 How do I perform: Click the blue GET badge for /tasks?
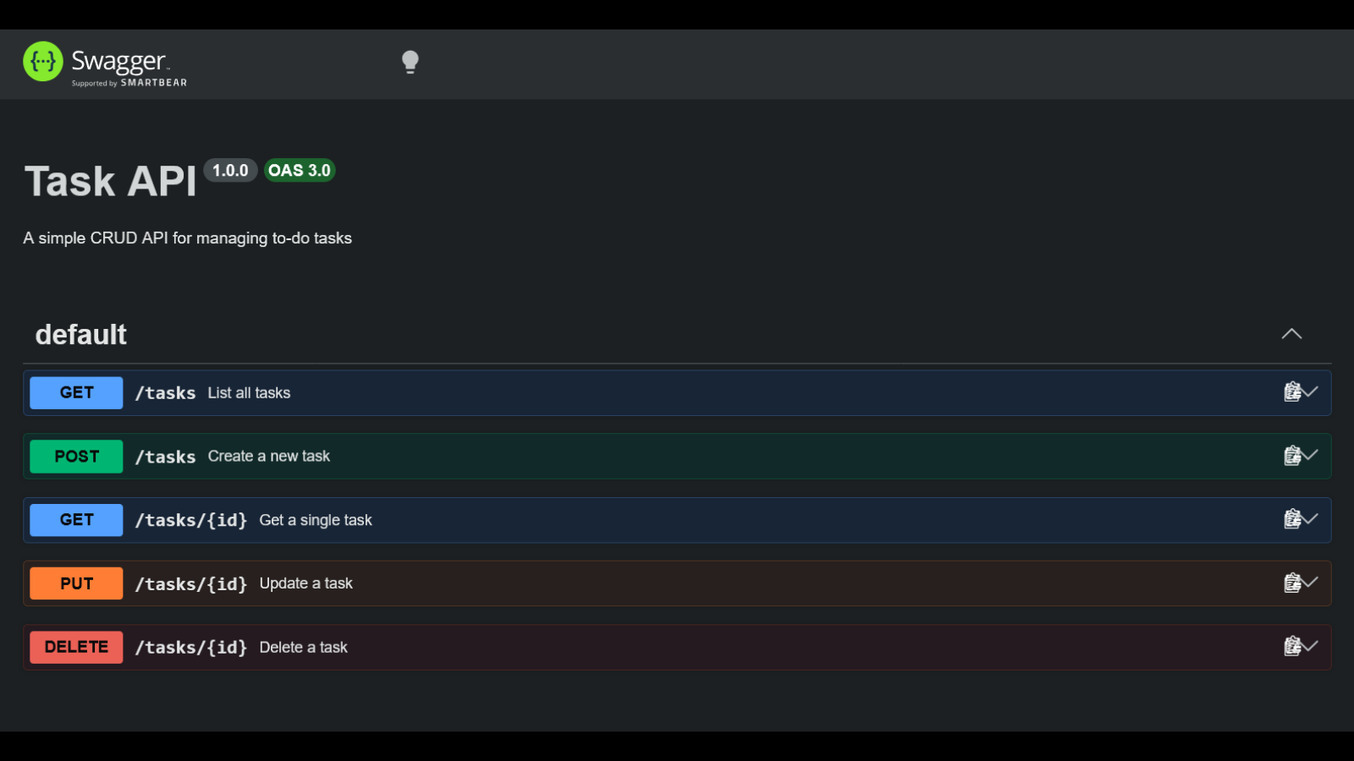coord(76,392)
